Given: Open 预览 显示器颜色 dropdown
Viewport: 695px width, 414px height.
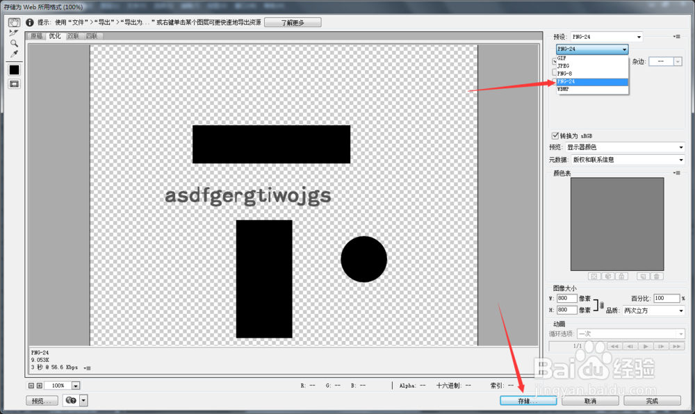Looking at the screenshot, I should (625, 147).
